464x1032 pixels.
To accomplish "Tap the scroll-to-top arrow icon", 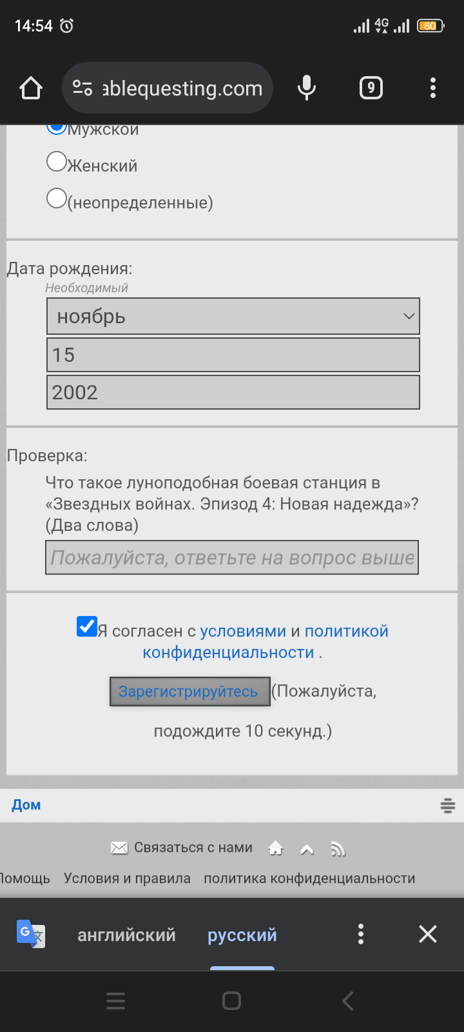I will point(307,849).
